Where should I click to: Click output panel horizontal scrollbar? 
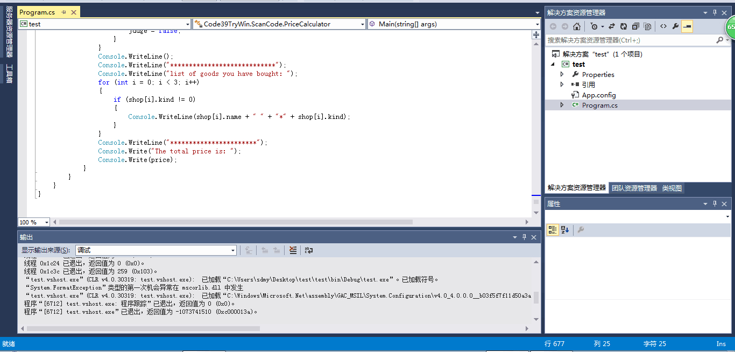tap(143, 328)
